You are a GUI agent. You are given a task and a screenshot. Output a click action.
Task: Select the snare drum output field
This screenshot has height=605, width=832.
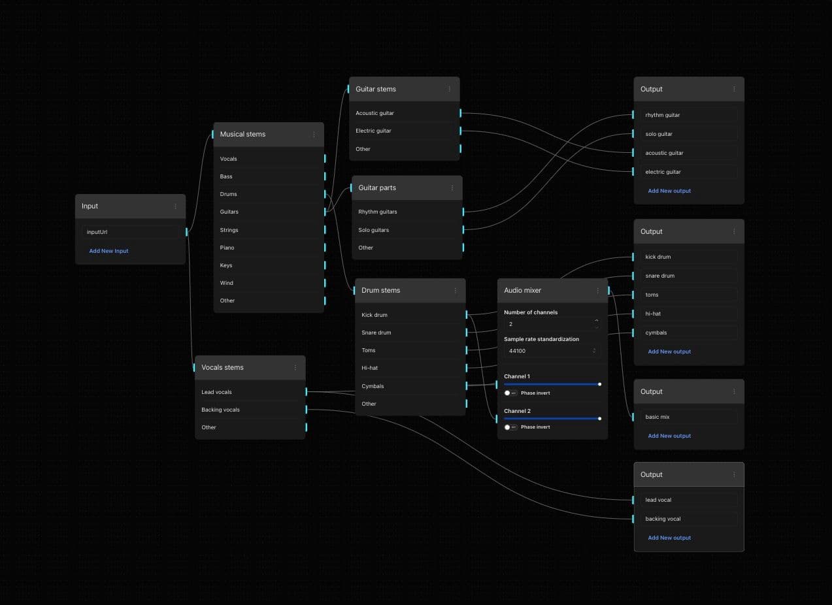pyautogui.click(x=688, y=276)
